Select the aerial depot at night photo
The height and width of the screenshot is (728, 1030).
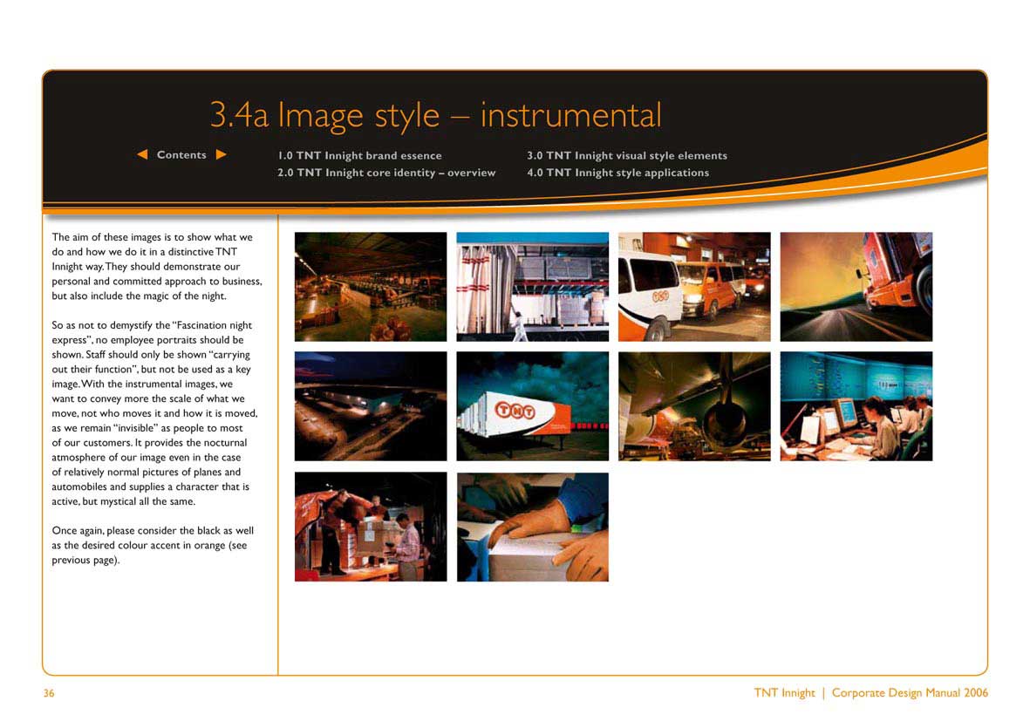[370, 405]
